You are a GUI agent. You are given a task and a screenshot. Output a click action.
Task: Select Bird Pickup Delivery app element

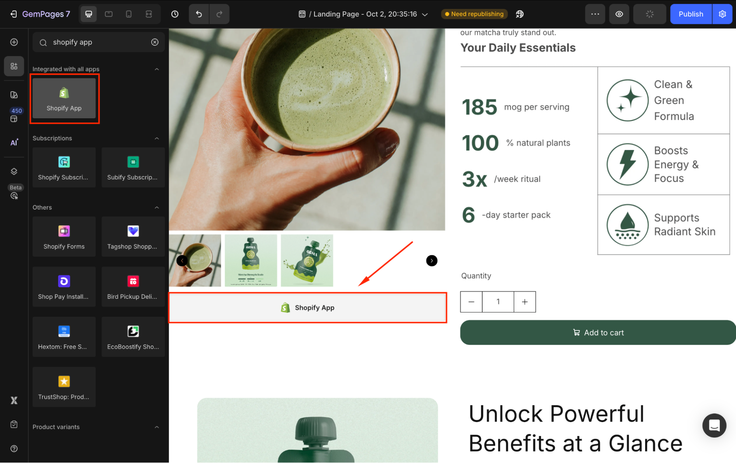(133, 287)
